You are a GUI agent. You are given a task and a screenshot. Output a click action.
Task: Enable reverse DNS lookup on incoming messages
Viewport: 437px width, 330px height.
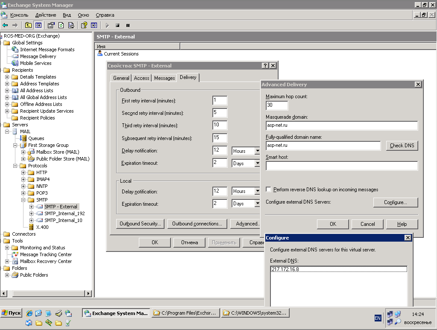click(x=268, y=190)
